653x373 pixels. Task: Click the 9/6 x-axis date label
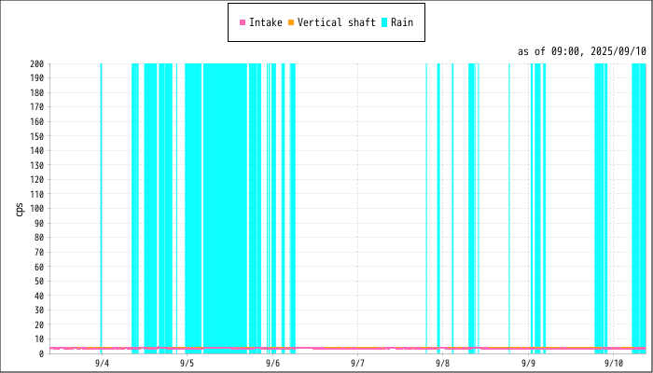[272, 362]
